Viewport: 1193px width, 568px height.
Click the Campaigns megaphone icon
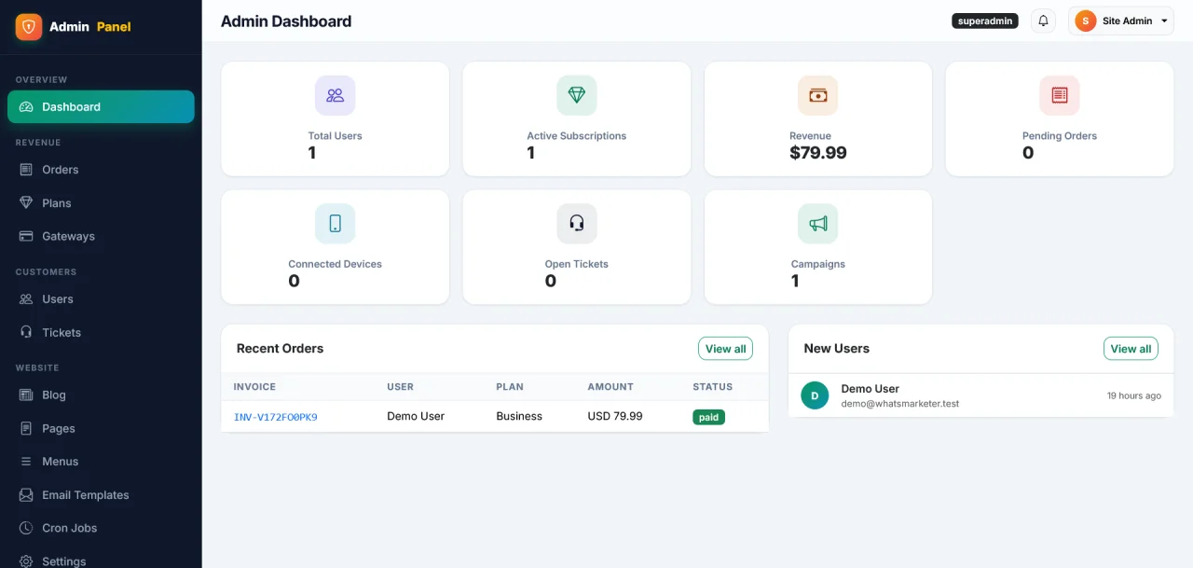818,224
